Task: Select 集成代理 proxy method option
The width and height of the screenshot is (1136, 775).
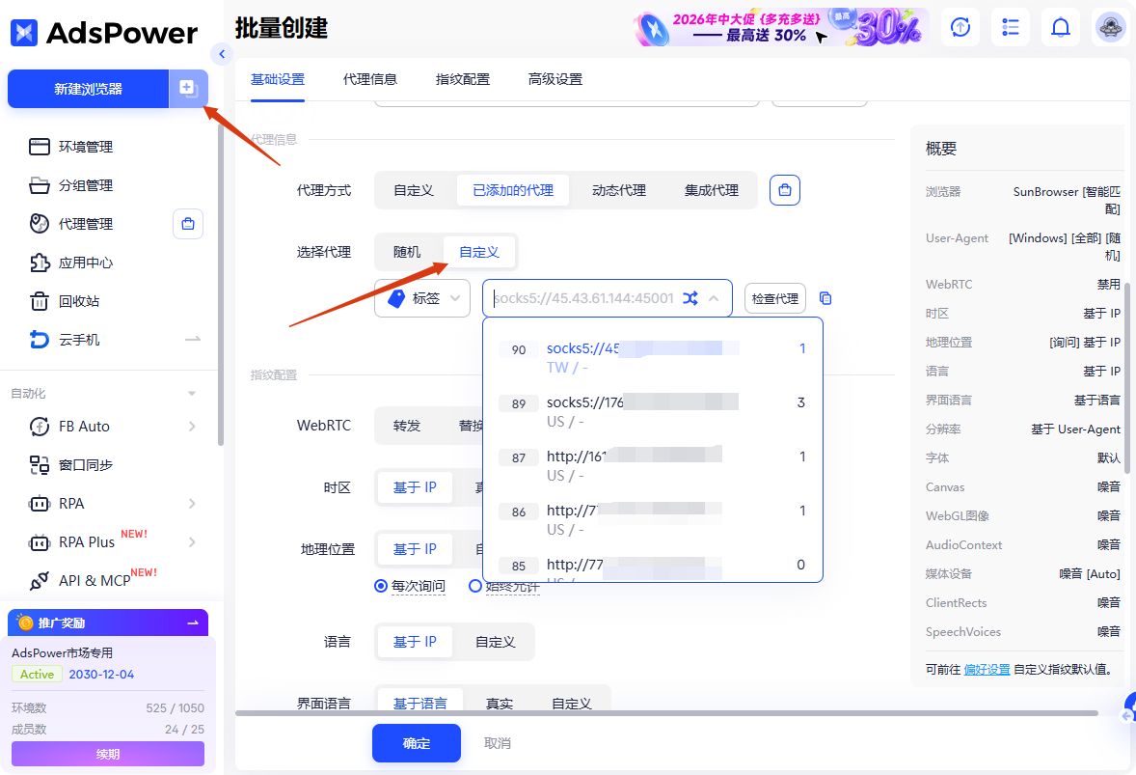Action: click(x=712, y=190)
